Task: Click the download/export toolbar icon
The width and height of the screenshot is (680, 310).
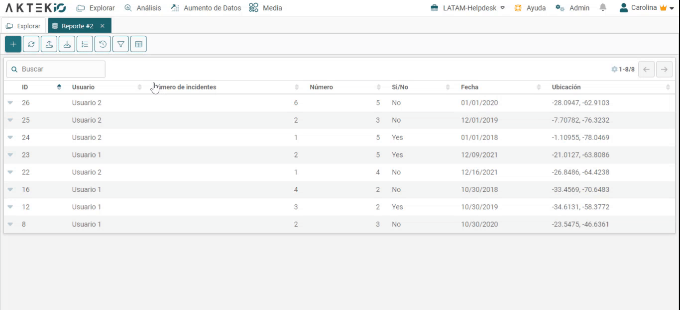Action: pos(67,44)
